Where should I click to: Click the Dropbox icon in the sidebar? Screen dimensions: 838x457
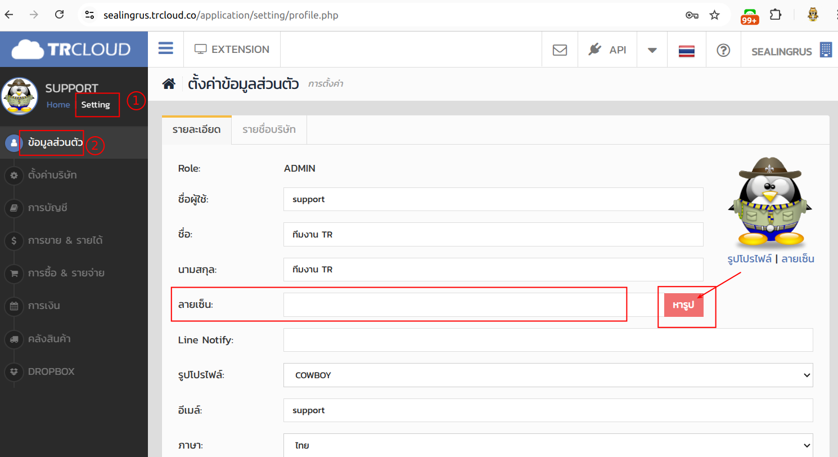pos(13,372)
